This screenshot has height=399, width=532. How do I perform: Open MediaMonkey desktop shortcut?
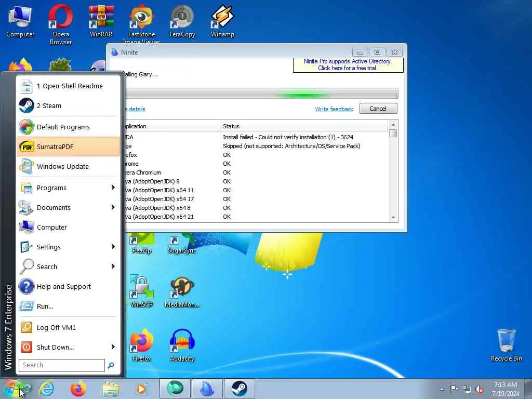pos(182,291)
